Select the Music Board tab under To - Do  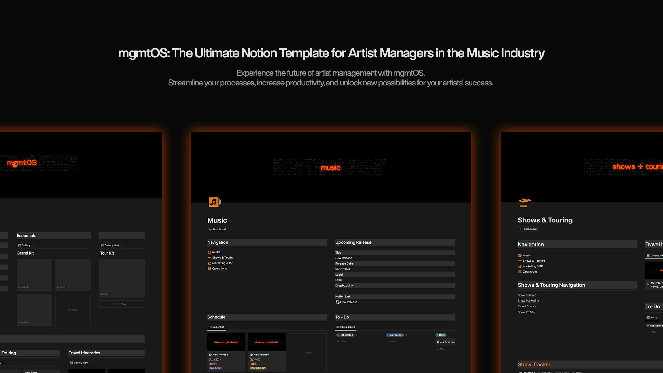[346, 327]
